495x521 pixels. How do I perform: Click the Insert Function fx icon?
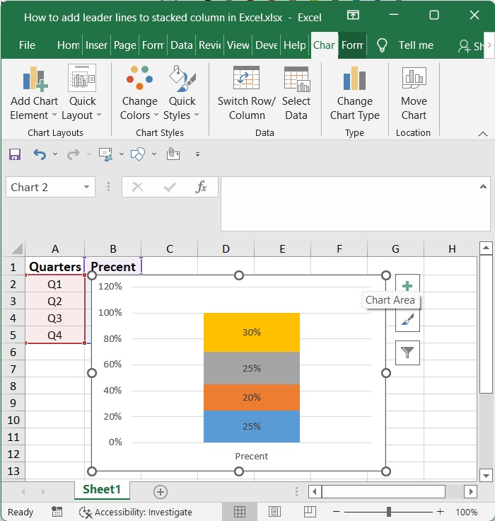[201, 187]
